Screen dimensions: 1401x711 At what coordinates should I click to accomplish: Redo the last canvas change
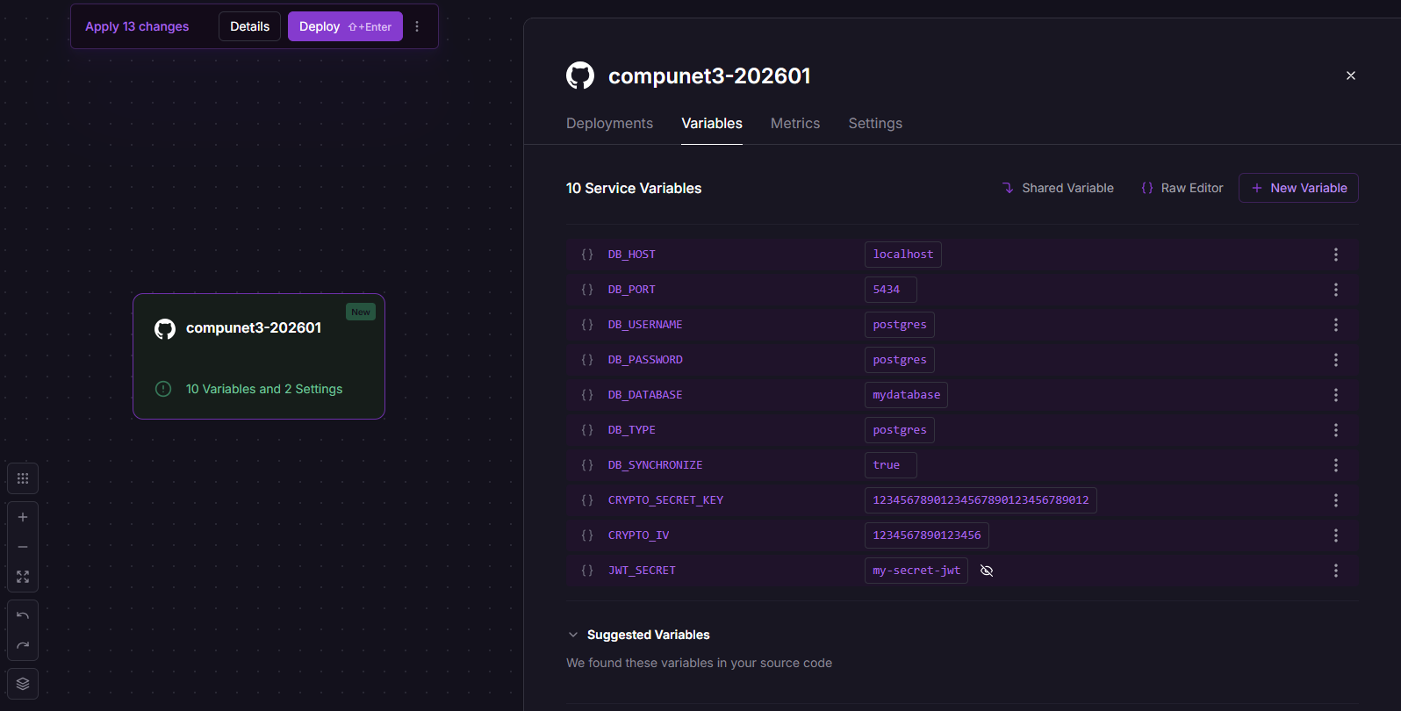coord(23,645)
